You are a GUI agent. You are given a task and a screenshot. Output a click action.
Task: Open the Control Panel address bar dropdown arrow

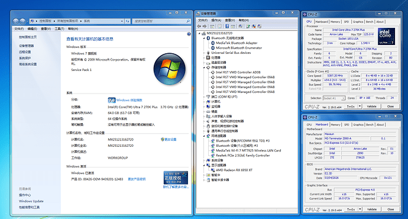click(x=122, y=21)
